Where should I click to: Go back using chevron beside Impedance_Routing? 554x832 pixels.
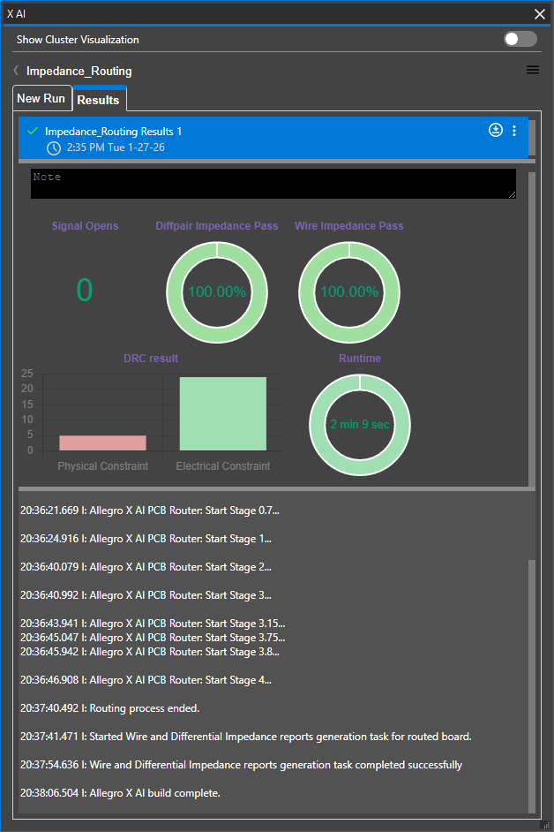tap(16, 70)
